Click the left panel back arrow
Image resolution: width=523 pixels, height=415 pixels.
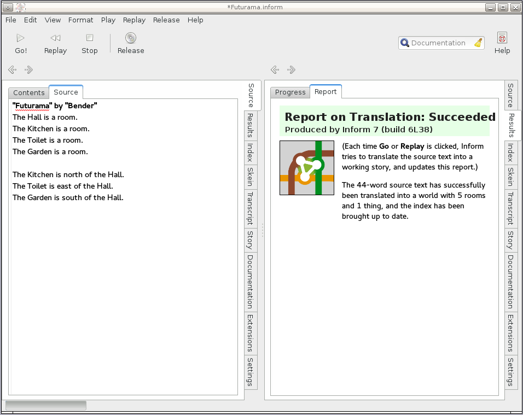(13, 69)
